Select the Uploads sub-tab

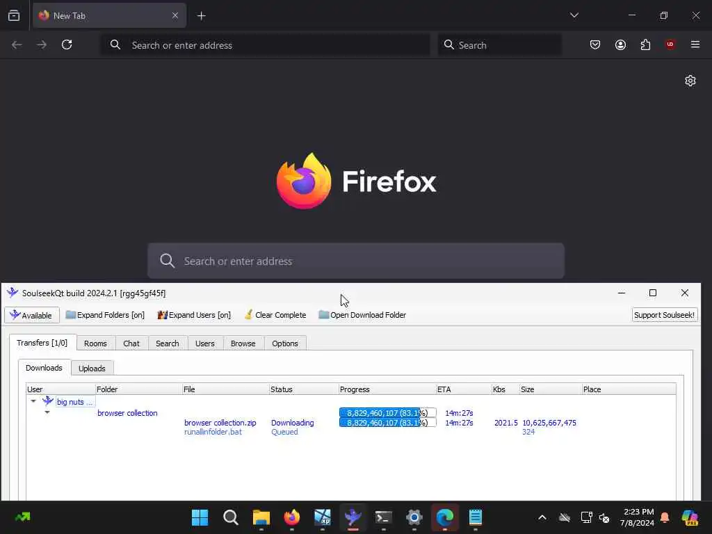tap(92, 369)
